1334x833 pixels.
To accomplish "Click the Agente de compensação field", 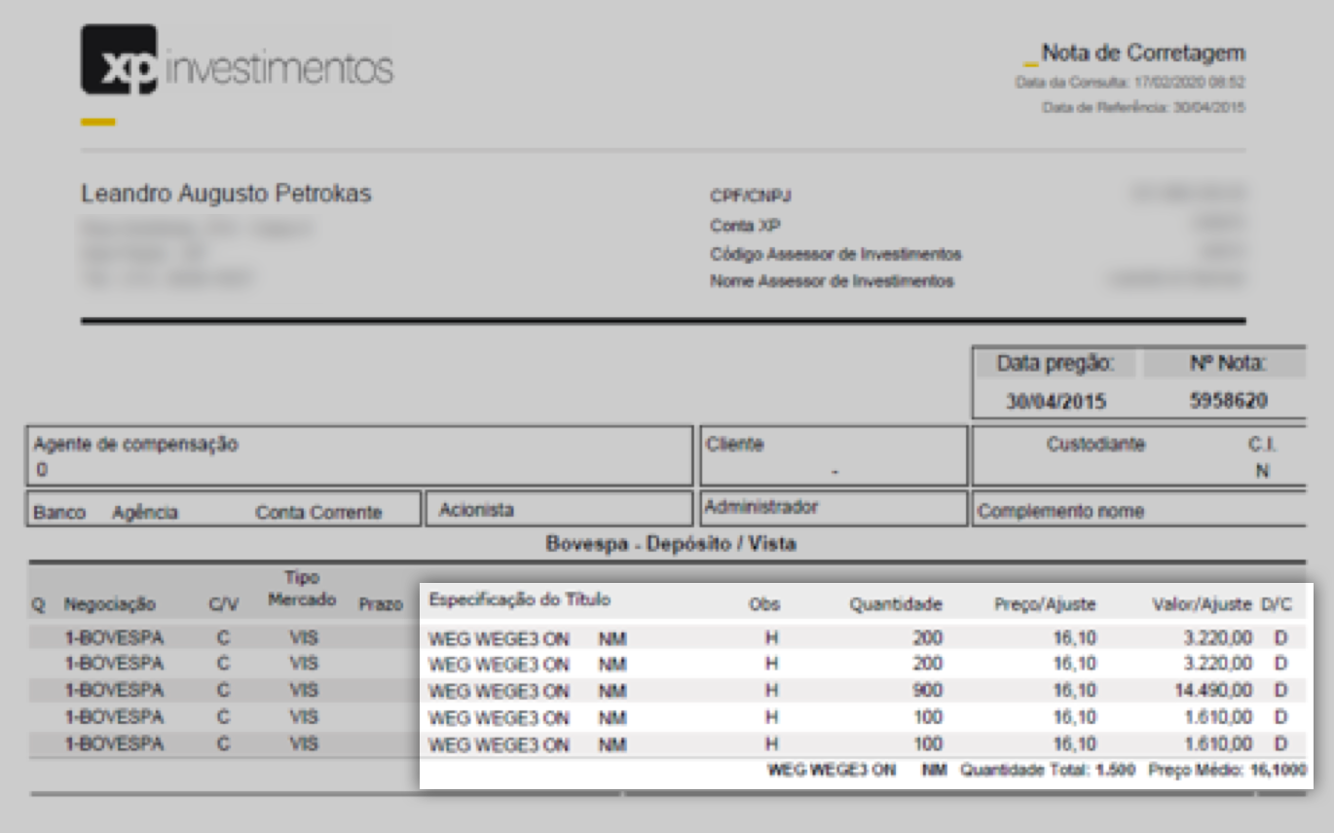I will [x=136, y=445].
